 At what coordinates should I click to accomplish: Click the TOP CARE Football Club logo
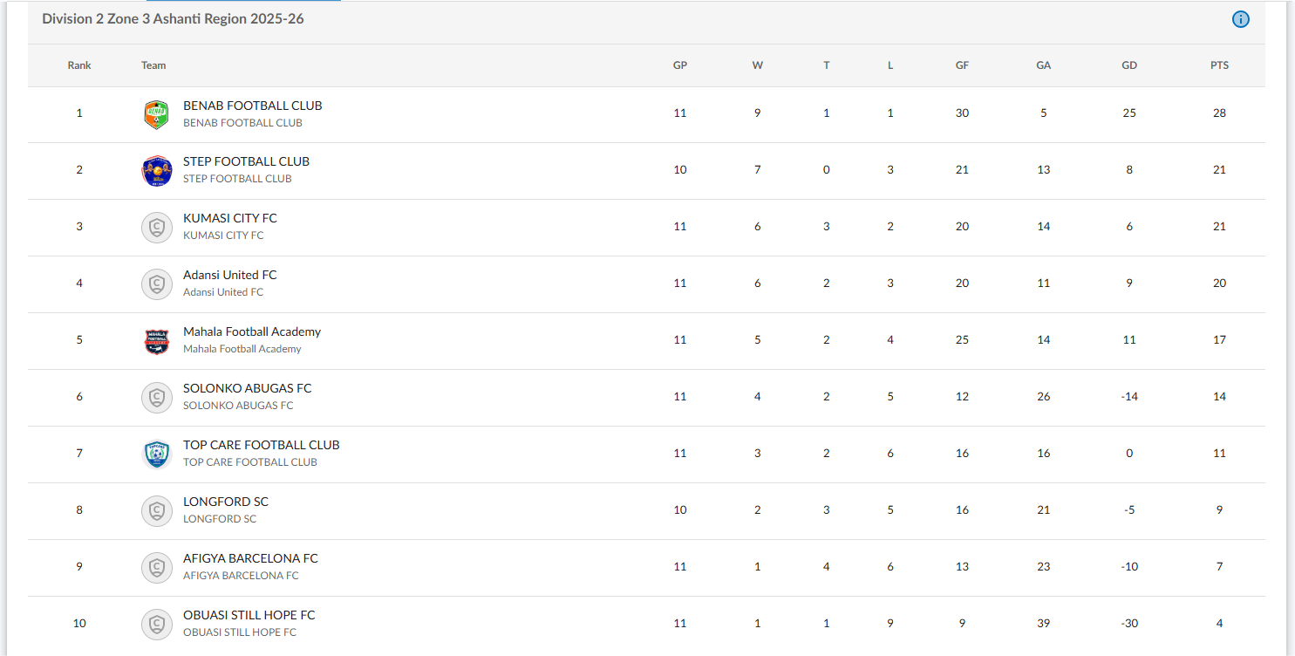pyautogui.click(x=156, y=454)
